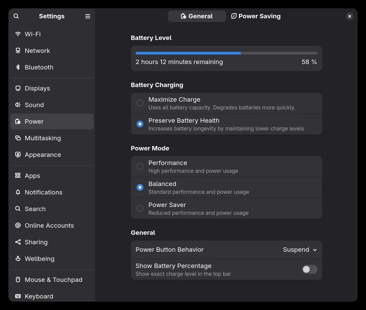The image size is (366, 310).
Task: Open Wellbeing via its sidebar icon
Action: click(x=18, y=259)
